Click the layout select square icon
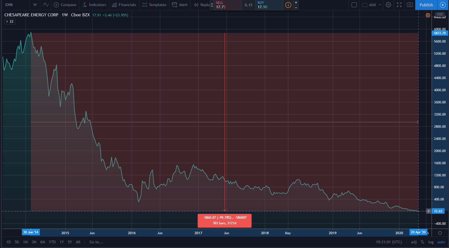 click(354, 5)
